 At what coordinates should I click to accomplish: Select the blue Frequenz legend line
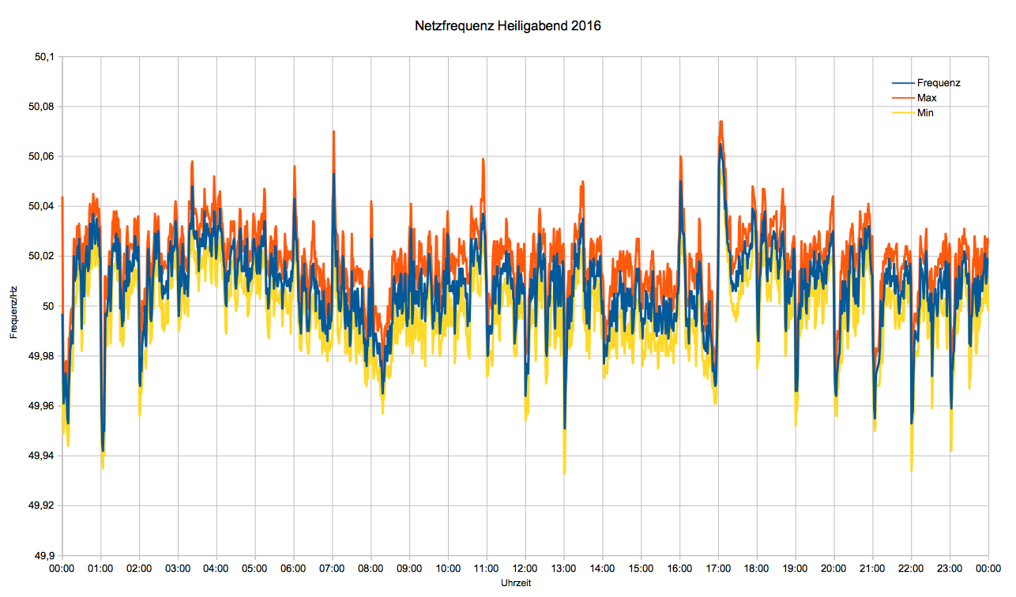click(x=903, y=83)
